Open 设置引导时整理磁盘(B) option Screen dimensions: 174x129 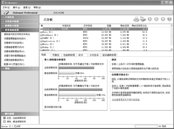[x=15, y=56]
